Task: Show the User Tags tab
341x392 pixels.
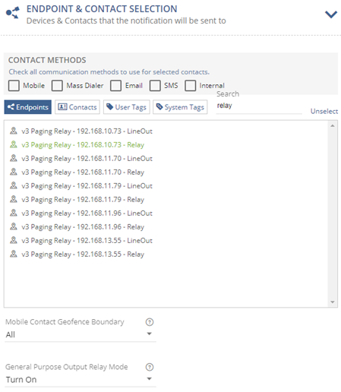Action: (127, 107)
